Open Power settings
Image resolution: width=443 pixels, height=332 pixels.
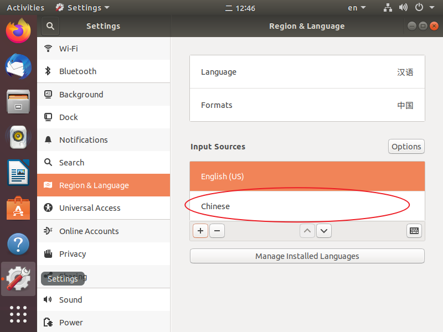click(x=104, y=323)
